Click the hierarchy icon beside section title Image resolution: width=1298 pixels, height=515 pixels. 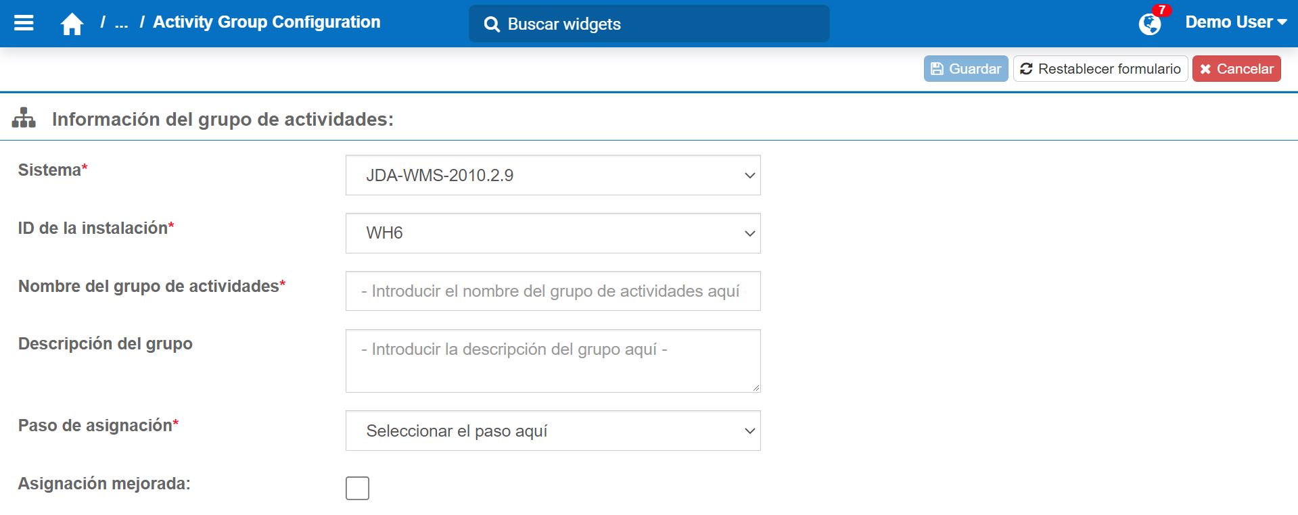click(x=24, y=118)
